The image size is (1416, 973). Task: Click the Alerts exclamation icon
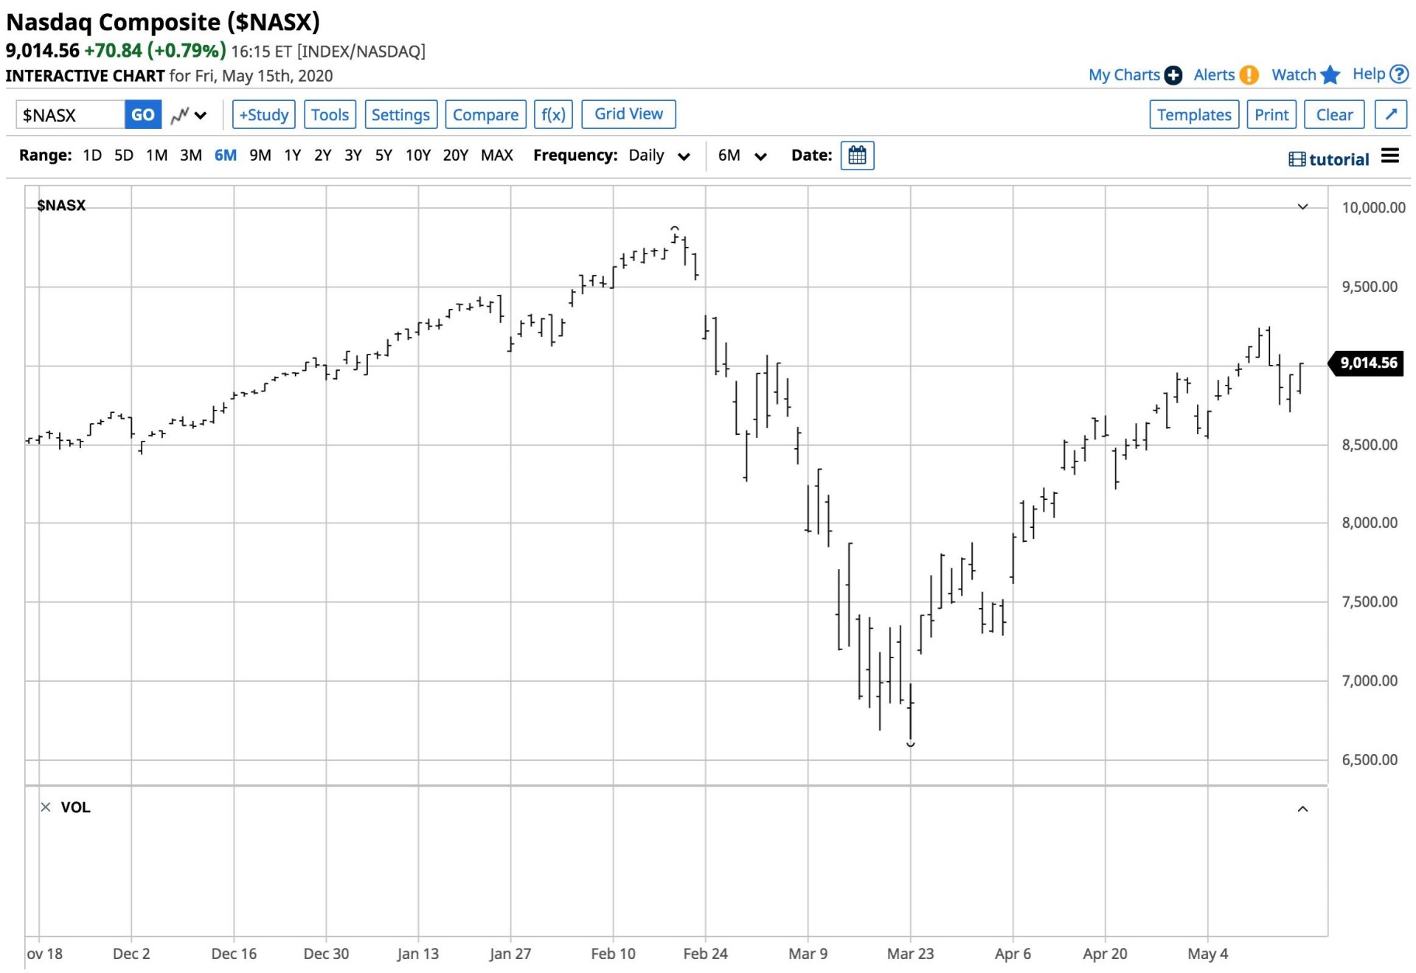[1249, 75]
